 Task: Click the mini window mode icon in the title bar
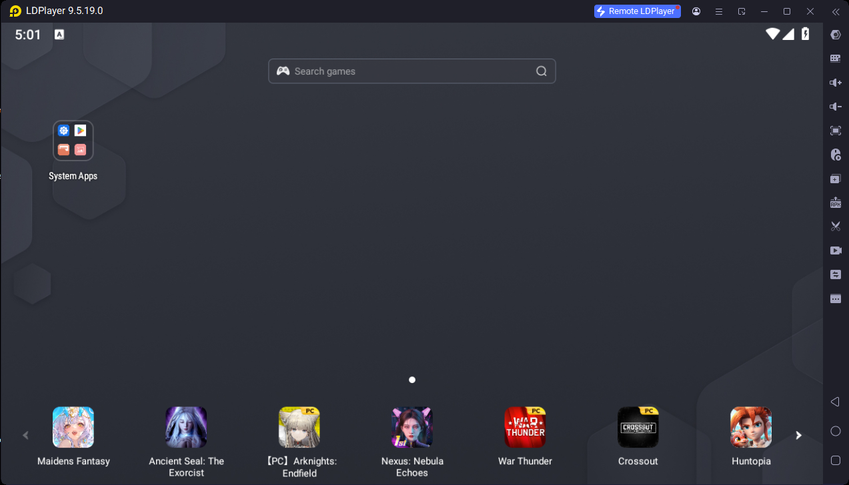click(x=742, y=11)
